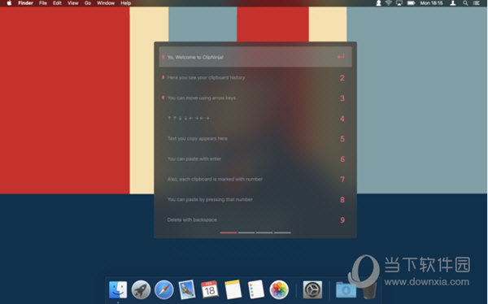This screenshot has height=304, width=488.
Task: Open the Photos flower icon in Dock
Action: point(279,289)
